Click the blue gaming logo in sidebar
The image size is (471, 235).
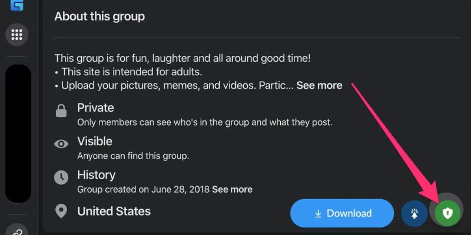click(17, 5)
